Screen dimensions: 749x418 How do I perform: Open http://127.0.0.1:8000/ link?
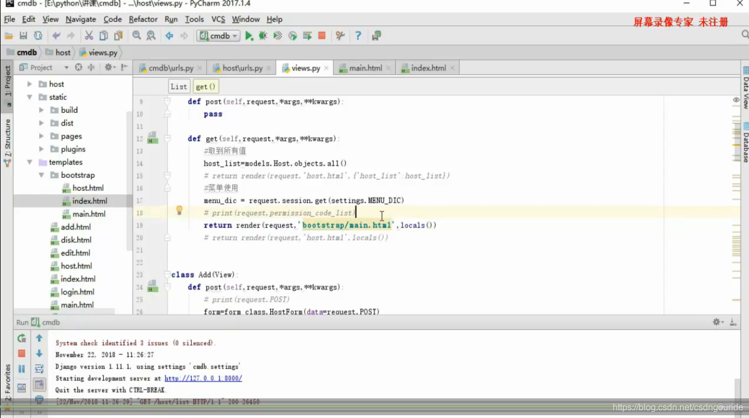click(203, 379)
